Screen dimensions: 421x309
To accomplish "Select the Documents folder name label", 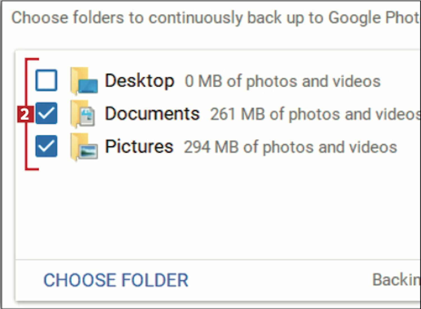I will point(152,114).
